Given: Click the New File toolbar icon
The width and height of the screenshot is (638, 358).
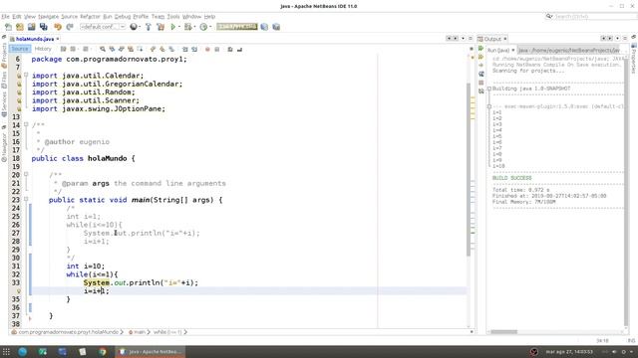Looking at the screenshot, I should pos(8,27).
